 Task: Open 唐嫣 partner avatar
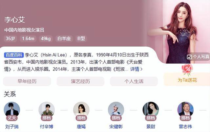[81, 110]
